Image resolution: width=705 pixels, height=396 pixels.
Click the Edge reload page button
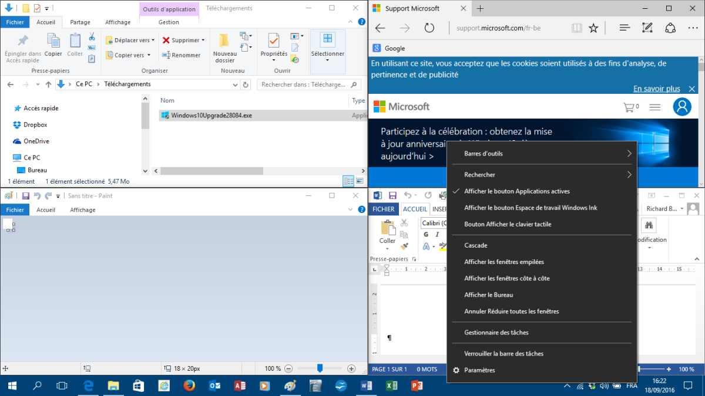[429, 28]
